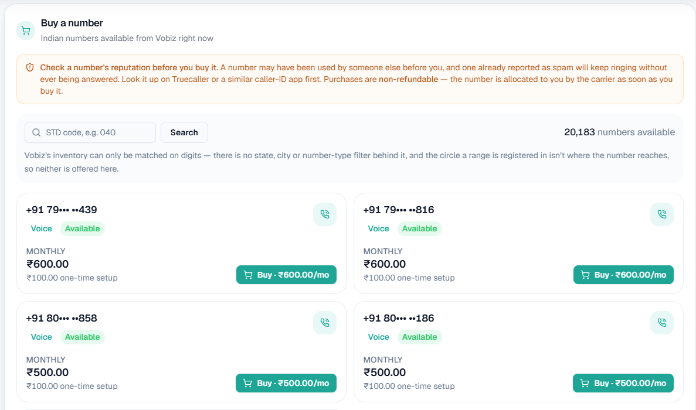Click the phone number +91 80••• ••858
This screenshot has height=410, width=696.
point(62,318)
